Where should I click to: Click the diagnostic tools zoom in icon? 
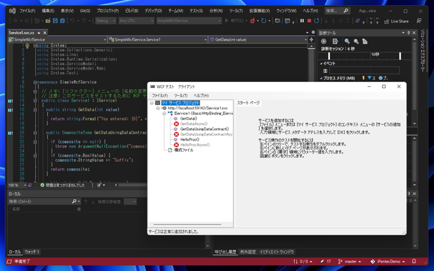click(x=347, y=42)
